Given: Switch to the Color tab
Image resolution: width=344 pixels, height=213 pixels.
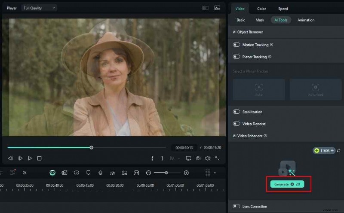Looking at the screenshot, I should 261,9.
